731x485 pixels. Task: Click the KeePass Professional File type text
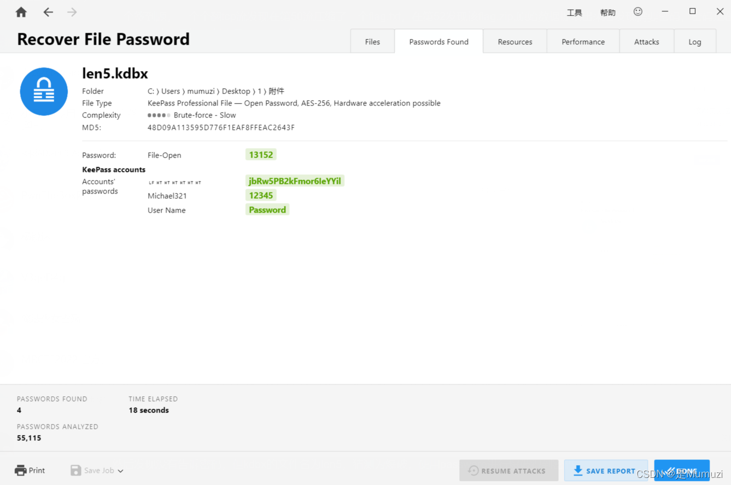point(294,103)
